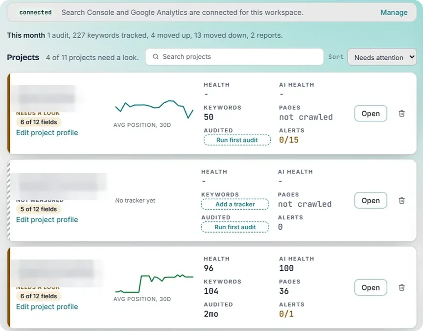Delete the project with 104 keywords
423x331 pixels.
point(401,287)
